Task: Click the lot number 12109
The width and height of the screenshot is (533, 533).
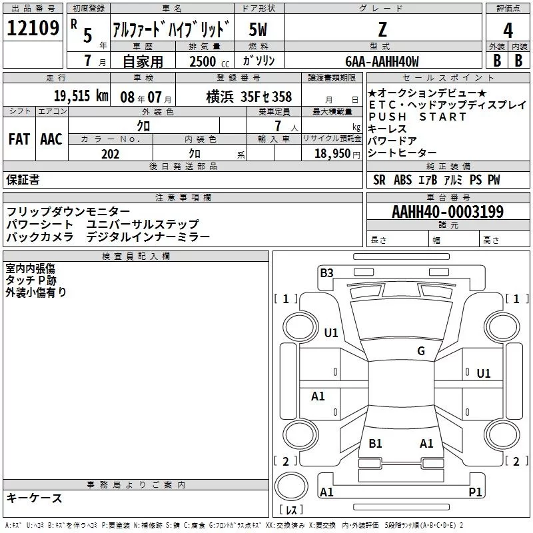Action: pyautogui.click(x=33, y=29)
